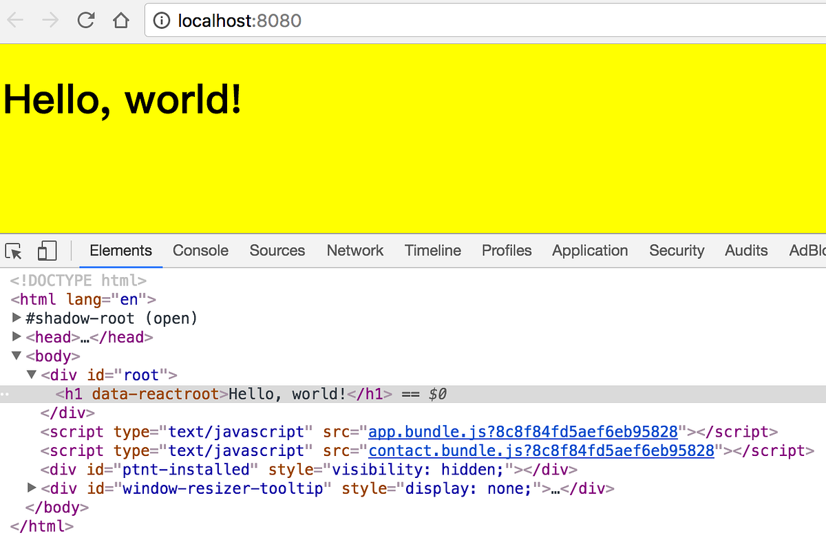This screenshot has height=544, width=826.
Task: Expand the window-resizer-tooltip div
Action: pos(32,488)
